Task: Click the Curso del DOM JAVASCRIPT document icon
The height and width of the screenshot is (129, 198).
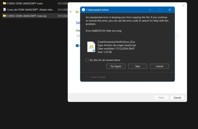Action: tap(5, 9)
